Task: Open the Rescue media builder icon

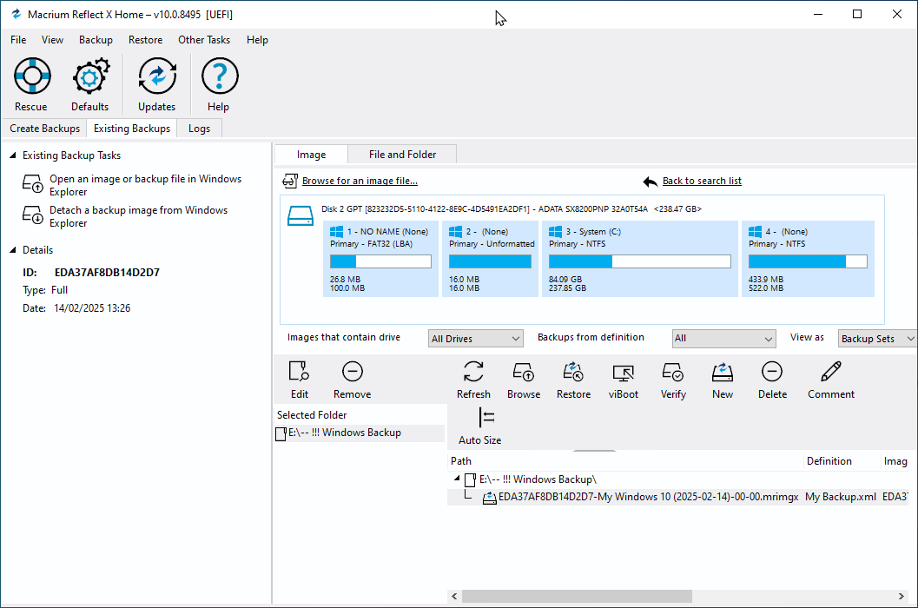Action: (32, 76)
